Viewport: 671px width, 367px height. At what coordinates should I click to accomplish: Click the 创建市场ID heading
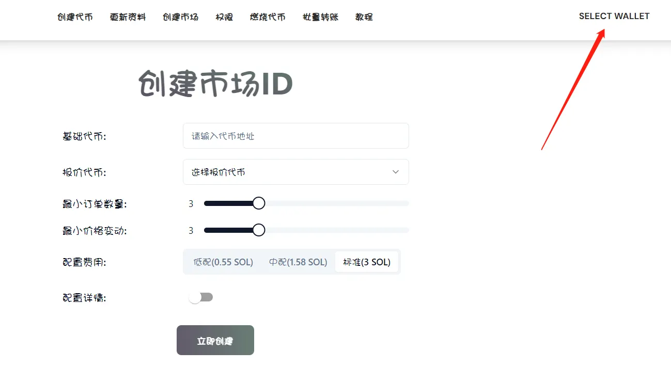[x=216, y=84]
